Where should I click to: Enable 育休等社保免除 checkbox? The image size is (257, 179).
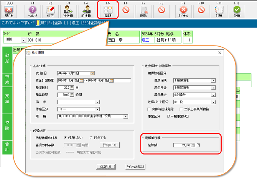[149, 109]
